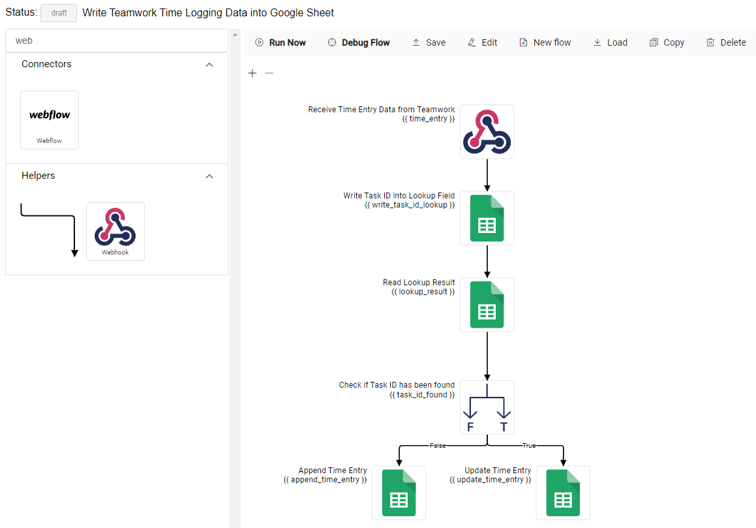Click the '{{ time_entry }}' variable label
The height and width of the screenshot is (528, 756).
click(x=428, y=119)
